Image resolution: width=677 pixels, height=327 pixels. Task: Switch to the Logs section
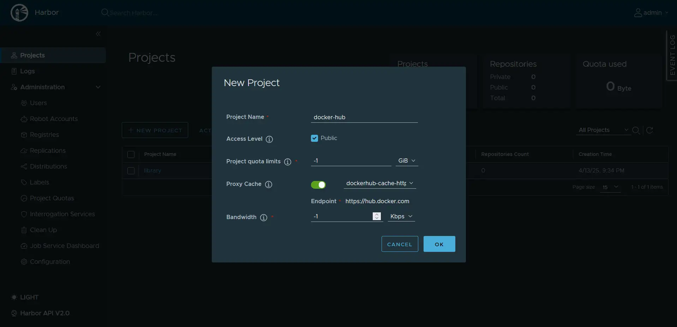[27, 71]
